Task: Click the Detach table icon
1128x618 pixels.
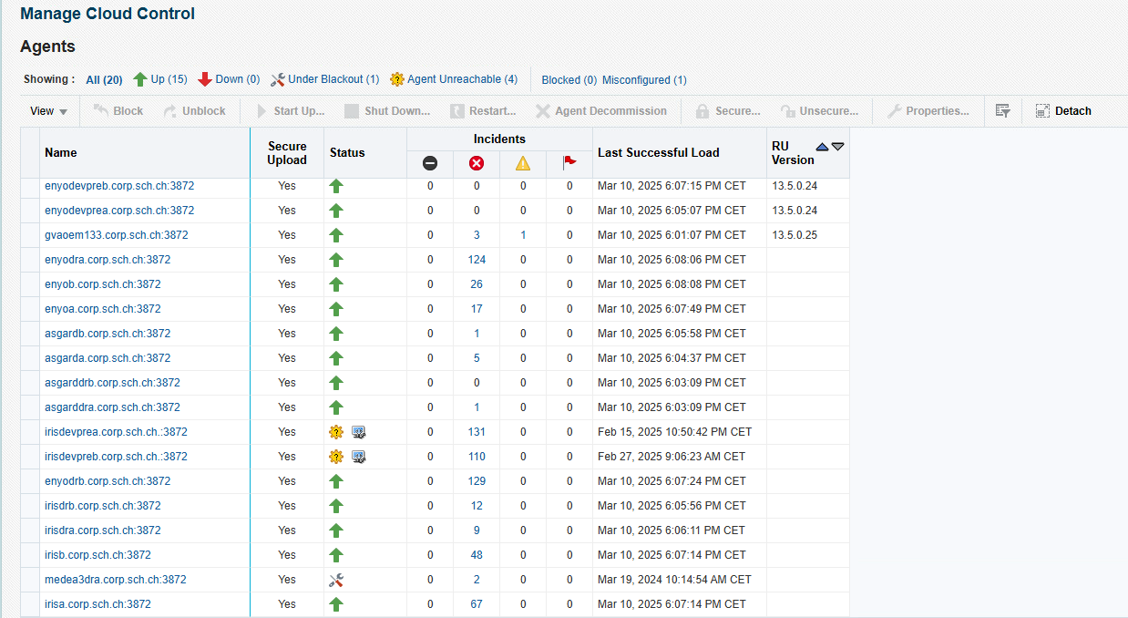Action: coord(1042,111)
